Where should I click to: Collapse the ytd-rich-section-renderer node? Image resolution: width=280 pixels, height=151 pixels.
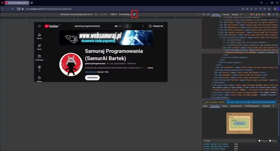click(x=221, y=37)
